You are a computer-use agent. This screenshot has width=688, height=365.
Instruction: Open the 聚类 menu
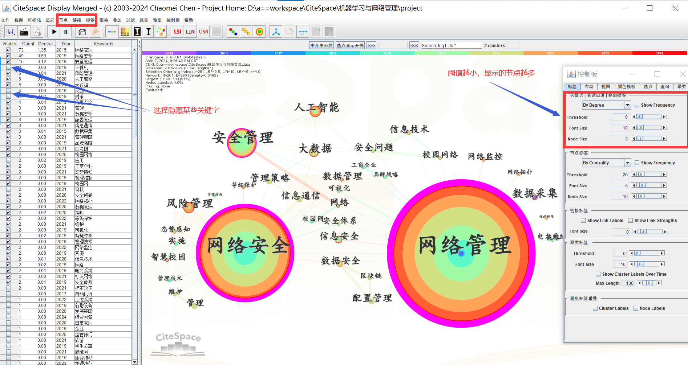pyautogui.click(x=104, y=20)
